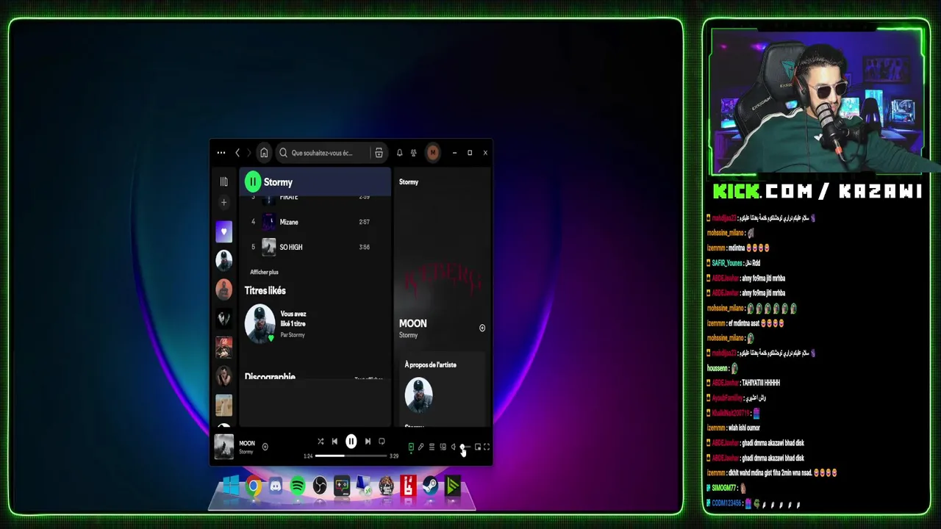
Task: Expand the library sidebar icon
Action: 224,181
